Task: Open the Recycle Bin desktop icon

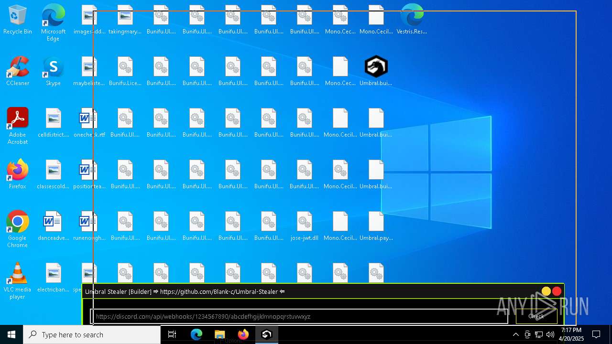Action: [18, 20]
